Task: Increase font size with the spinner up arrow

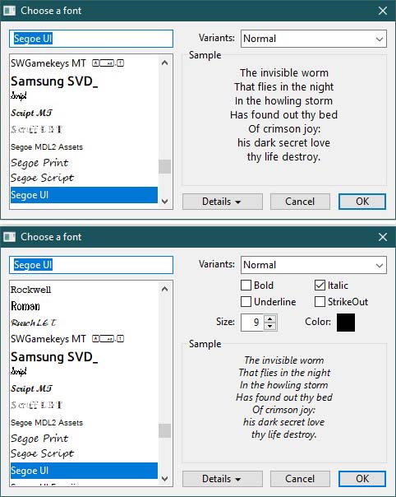Action: [269, 319]
